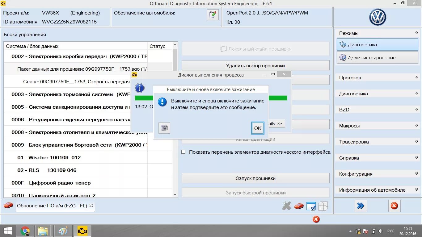The height and width of the screenshot is (237, 422).
Task: Click the network warning tray icon
Action: tap(358, 231)
